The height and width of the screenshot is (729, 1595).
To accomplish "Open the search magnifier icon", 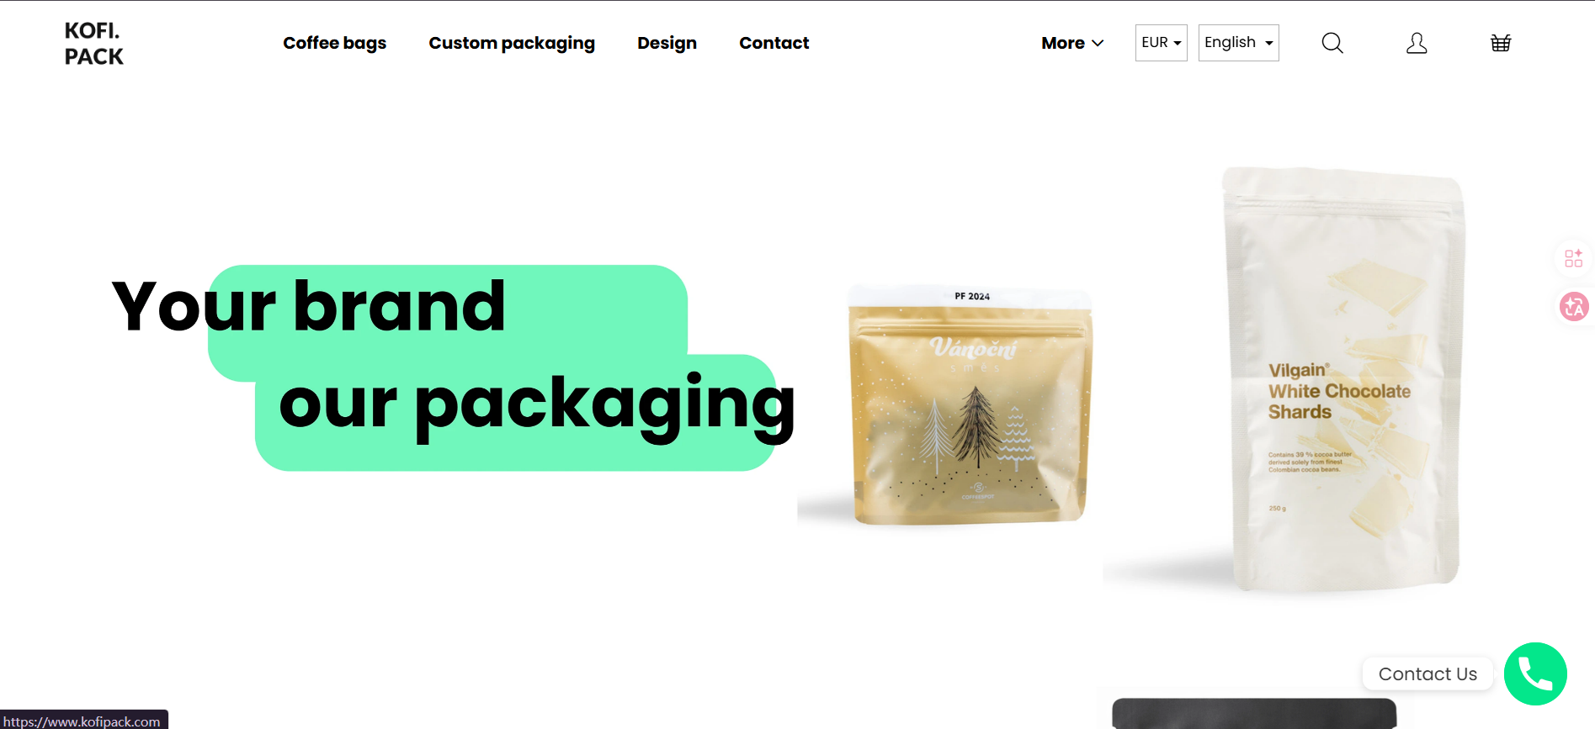I will tap(1332, 43).
